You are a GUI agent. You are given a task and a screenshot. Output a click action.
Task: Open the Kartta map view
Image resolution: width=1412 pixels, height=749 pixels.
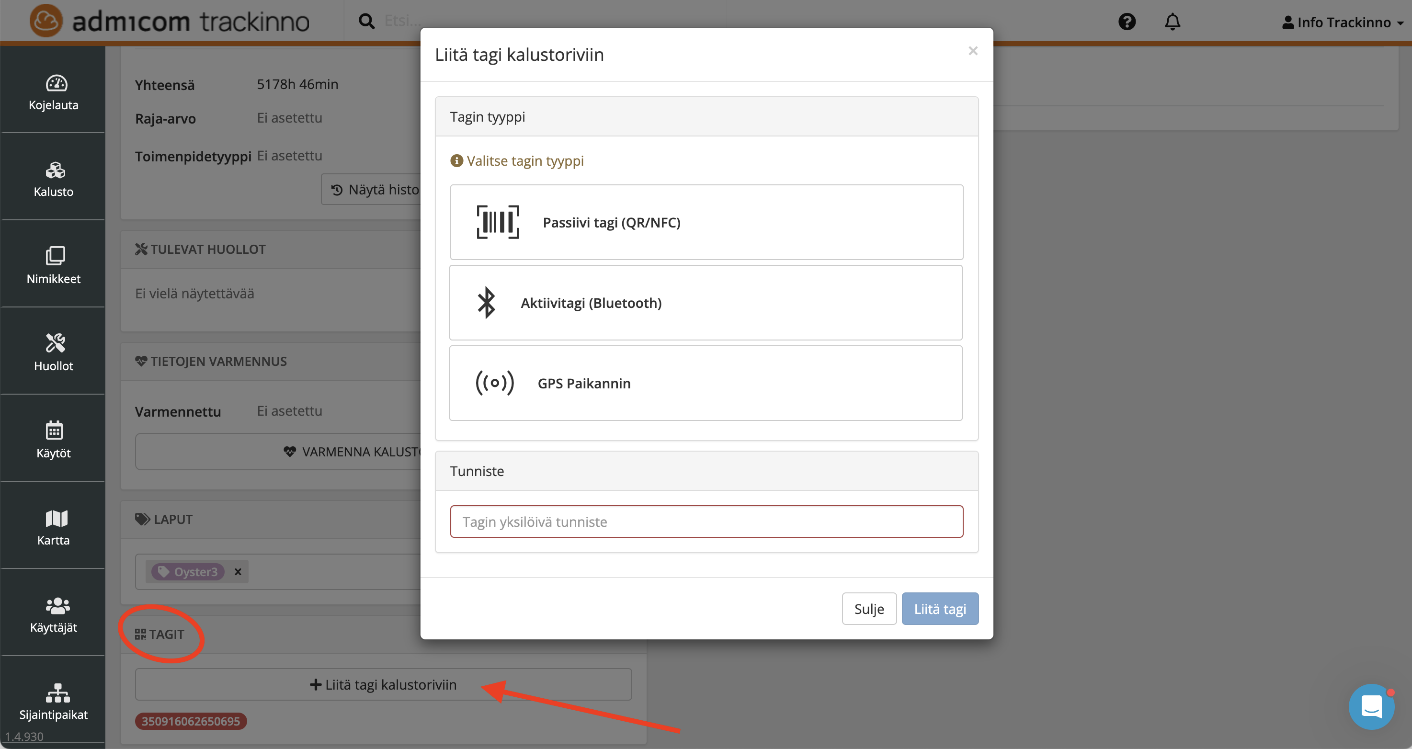click(54, 528)
